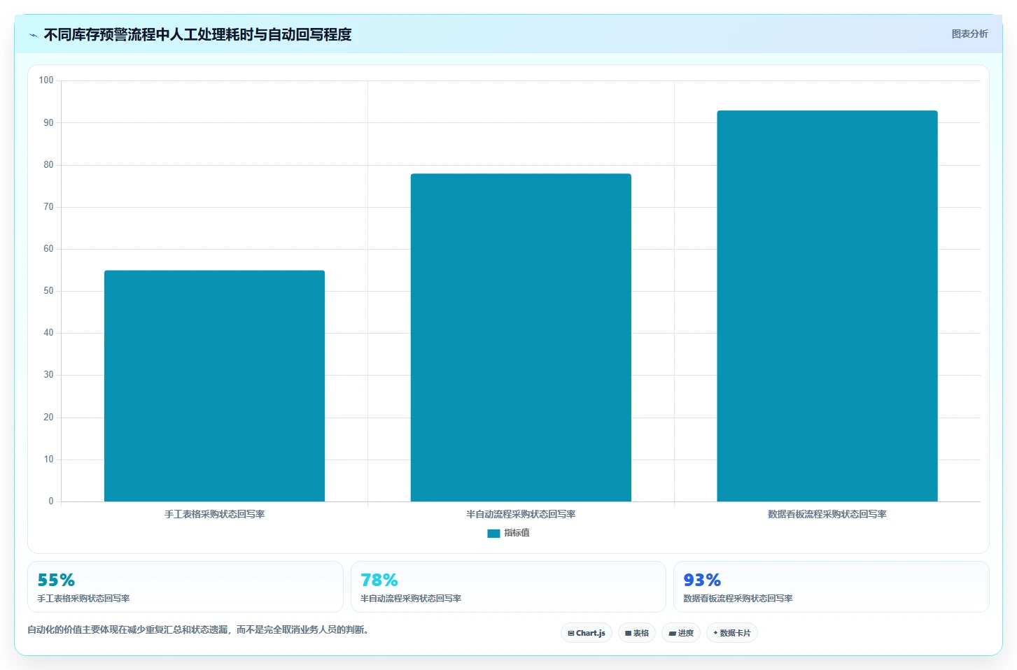Click the 93% value in the stat card
This screenshot has width=1017, height=670.
coord(702,580)
